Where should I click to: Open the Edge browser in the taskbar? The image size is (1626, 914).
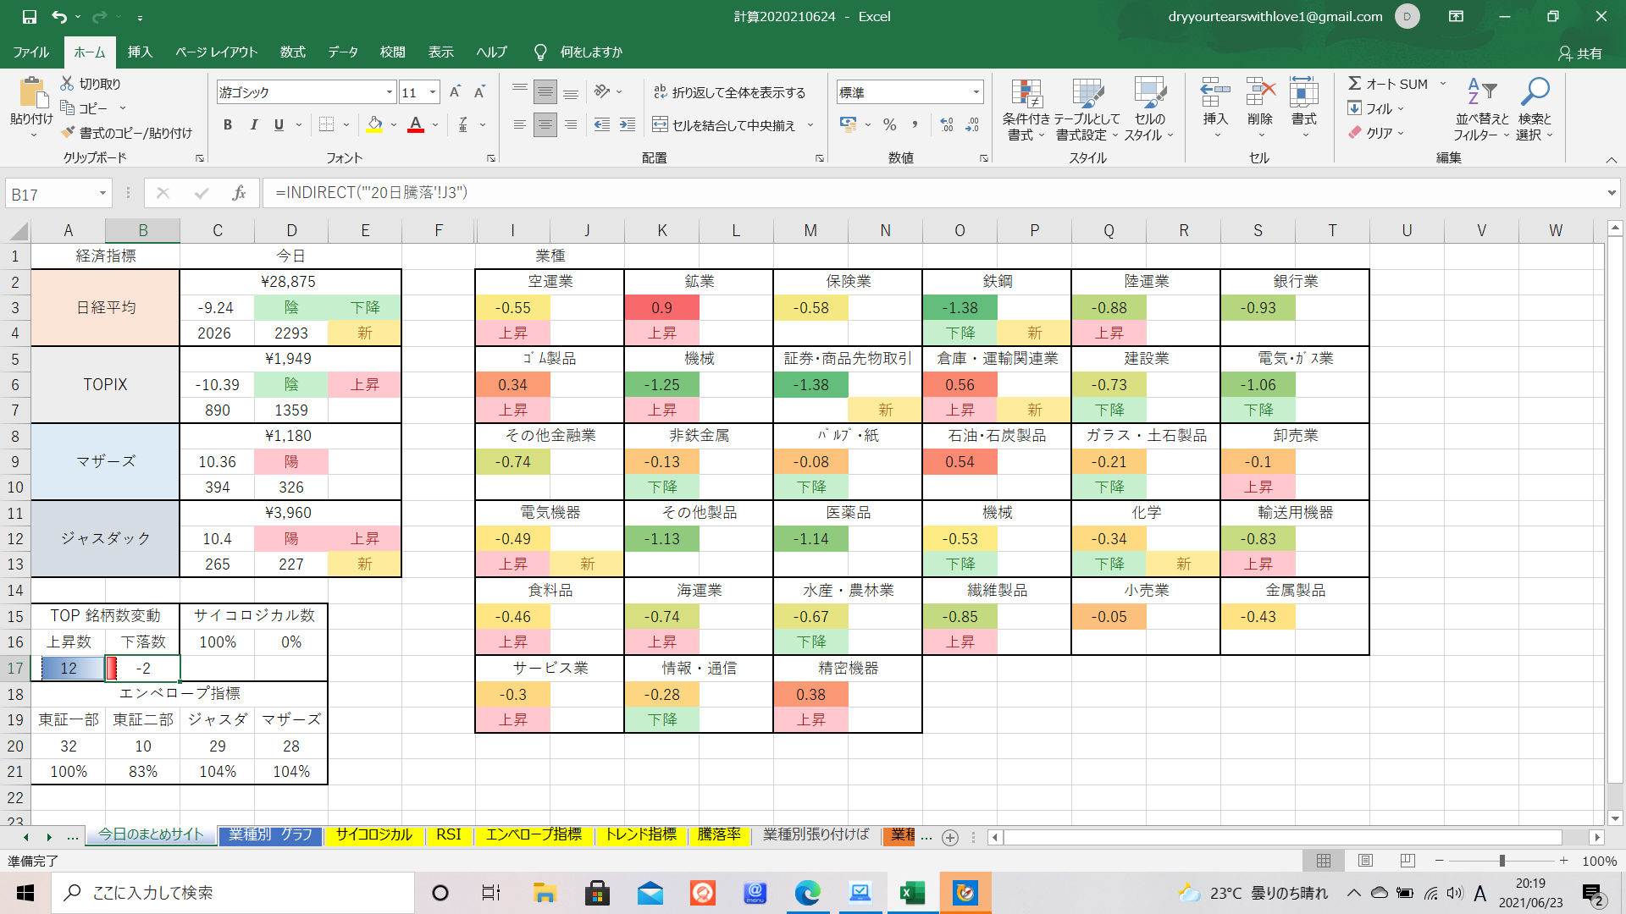pyautogui.click(x=807, y=893)
